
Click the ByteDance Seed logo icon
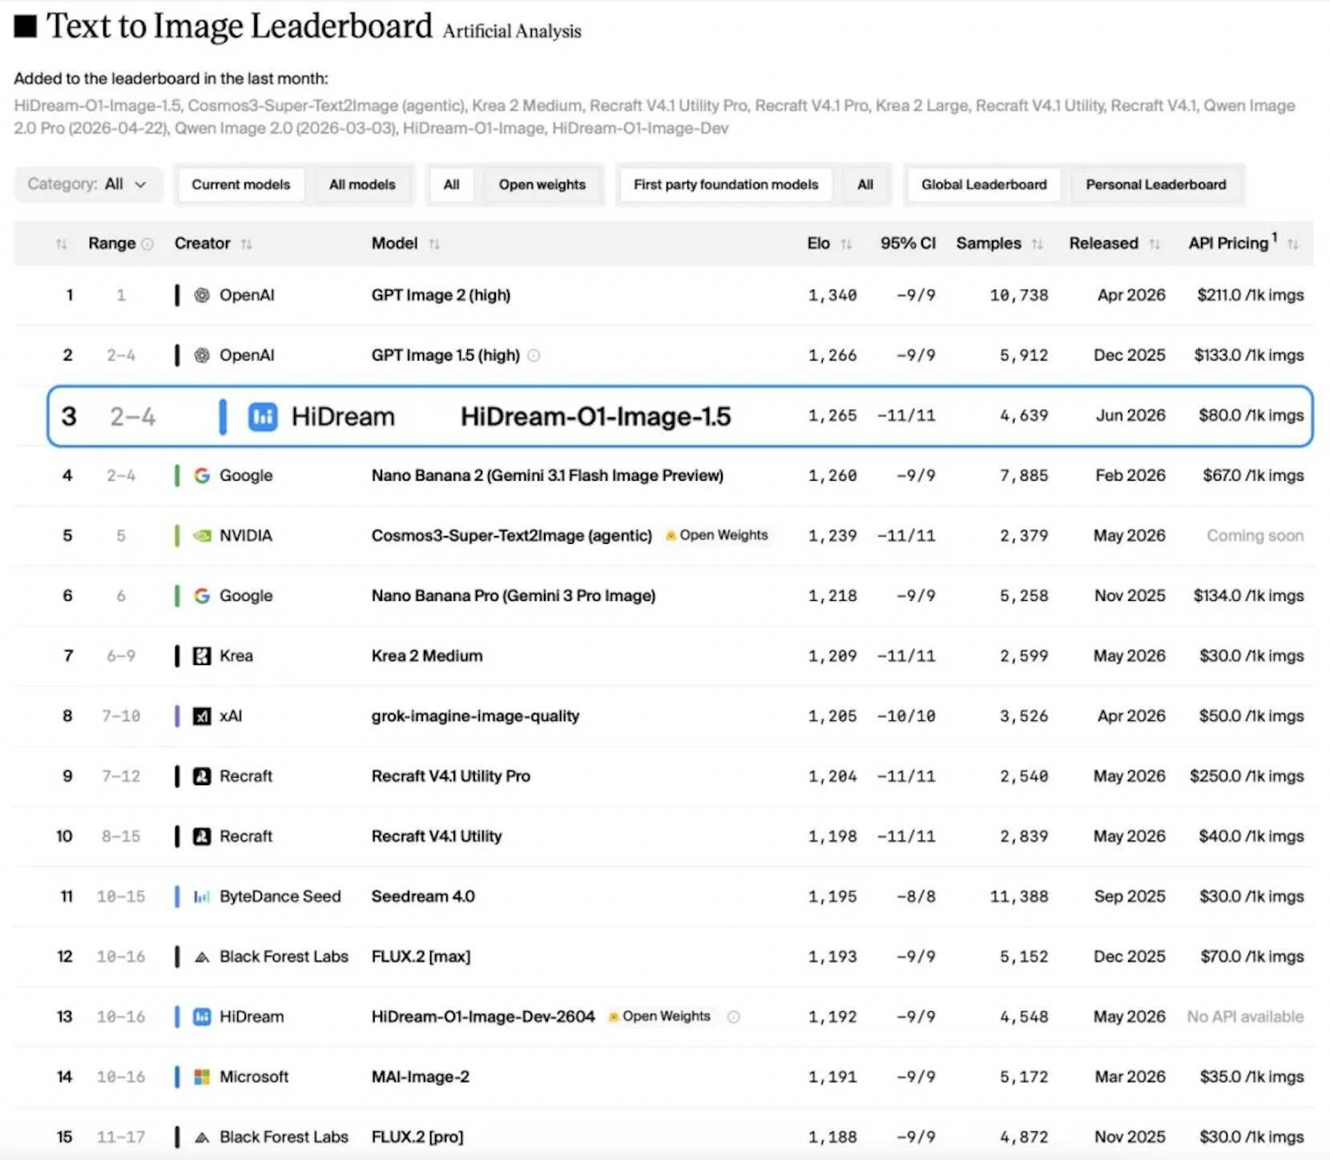(202, 896)
